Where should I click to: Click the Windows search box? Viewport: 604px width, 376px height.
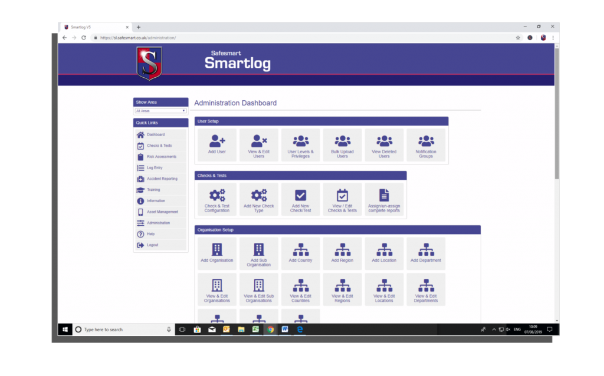coord(123,329)
